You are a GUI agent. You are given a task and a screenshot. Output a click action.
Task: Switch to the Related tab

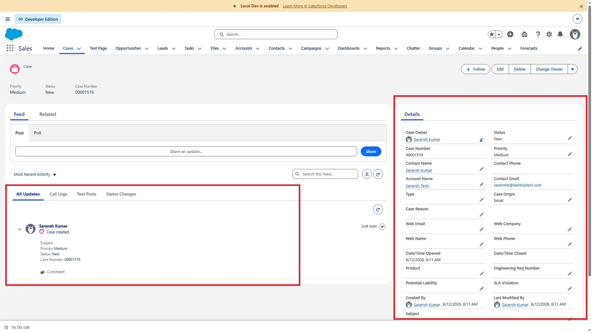tap(48, 114)
